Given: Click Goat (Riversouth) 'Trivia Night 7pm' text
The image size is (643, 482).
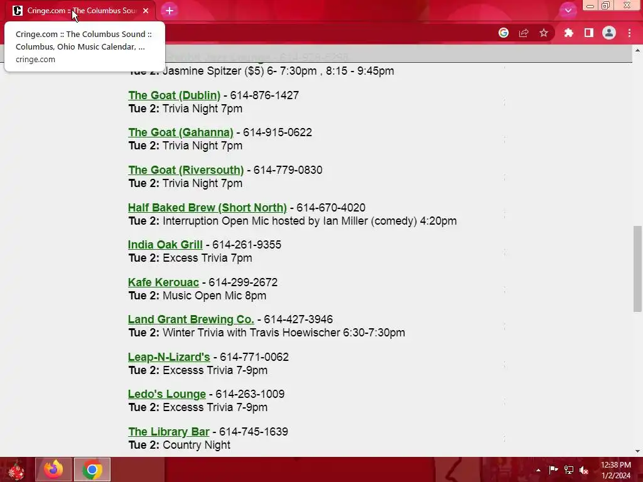Looking at the screenshot, I should click(203, 183).
